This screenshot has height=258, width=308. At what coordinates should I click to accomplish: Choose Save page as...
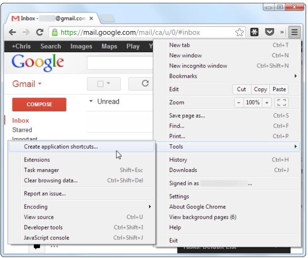pos(233,116)
